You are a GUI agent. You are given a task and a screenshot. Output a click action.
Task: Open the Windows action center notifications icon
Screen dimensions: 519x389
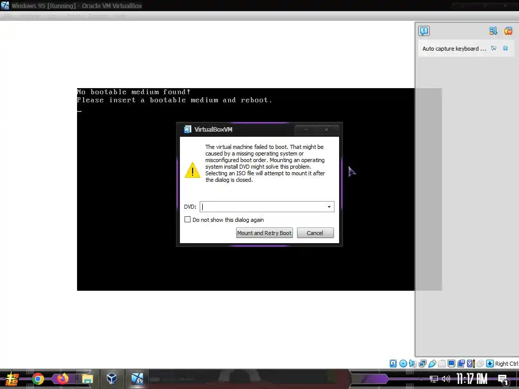503,379
